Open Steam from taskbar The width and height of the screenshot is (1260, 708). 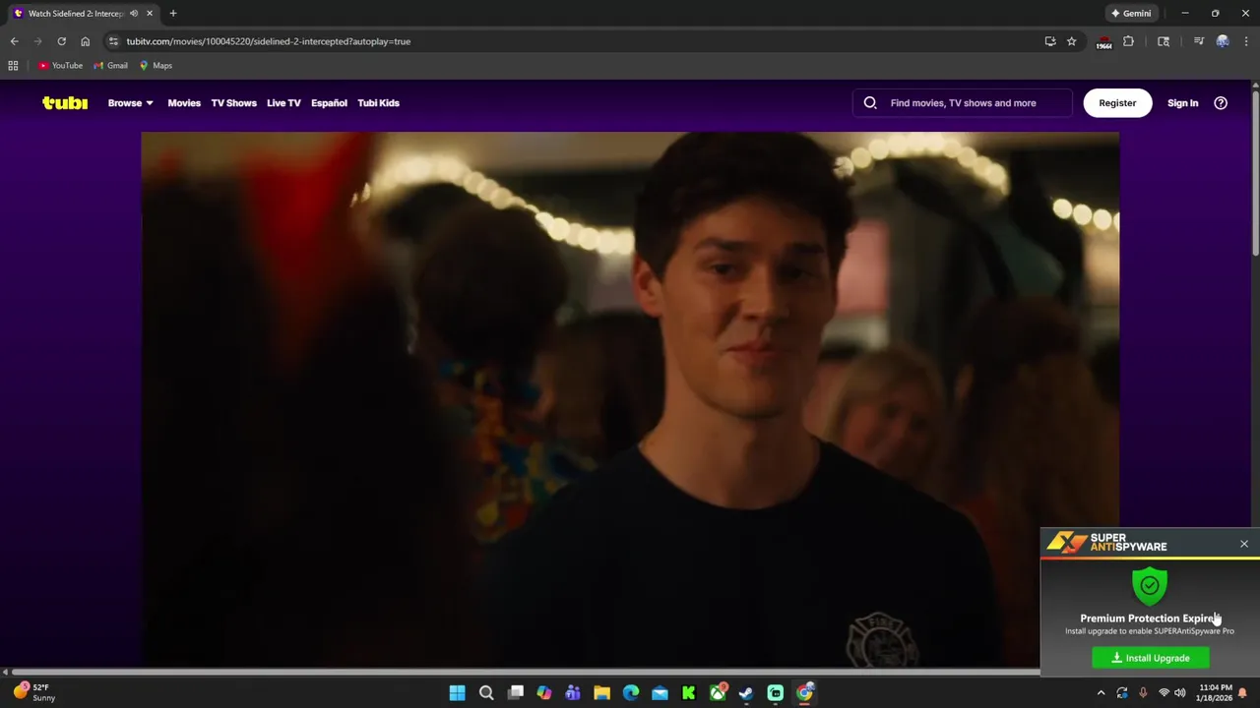click(746, 693)
